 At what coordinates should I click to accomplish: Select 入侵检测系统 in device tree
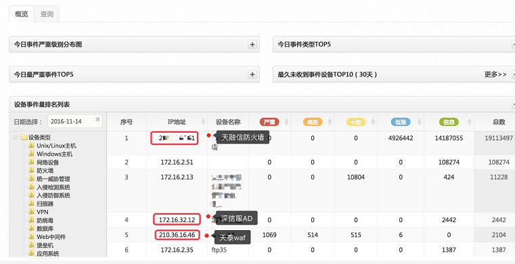[x=53, y=187]
